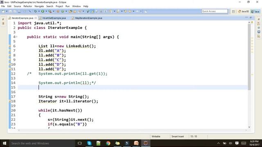Click the Print toolbar icon
Image resolution: width=262 pixels, height=147 pixels.
pos(19,11)
